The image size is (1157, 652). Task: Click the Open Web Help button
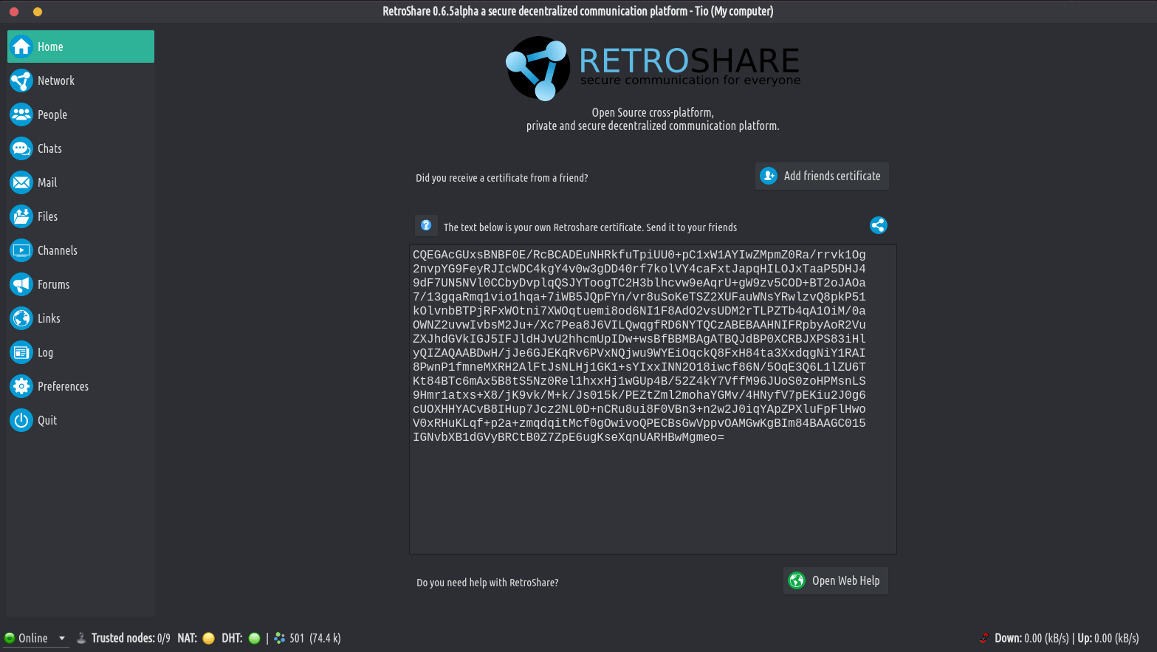(835, 581)
